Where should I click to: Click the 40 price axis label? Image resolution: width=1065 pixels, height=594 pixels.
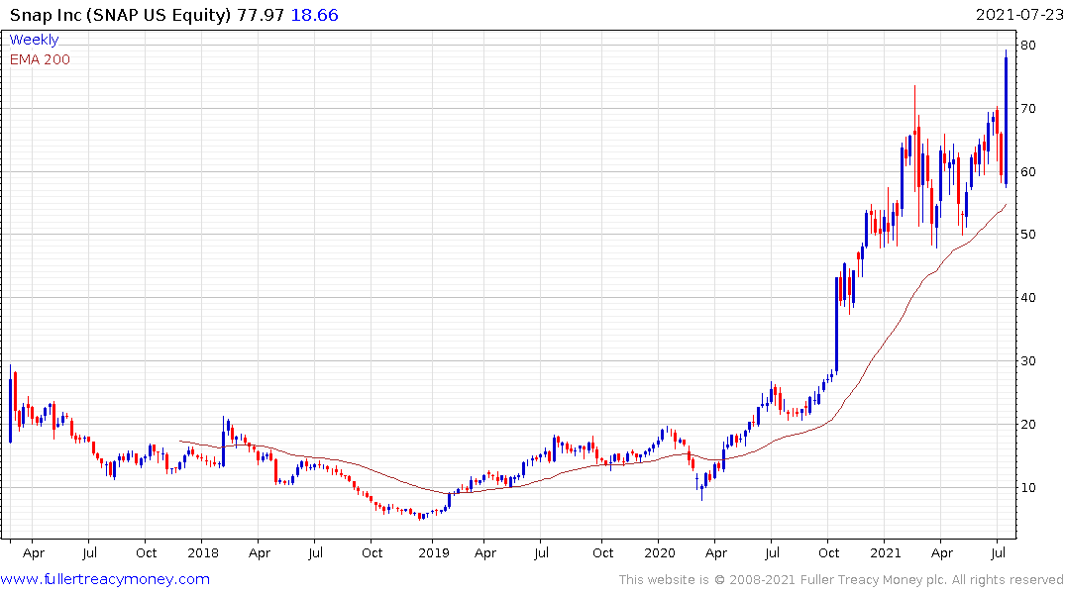1027,297
